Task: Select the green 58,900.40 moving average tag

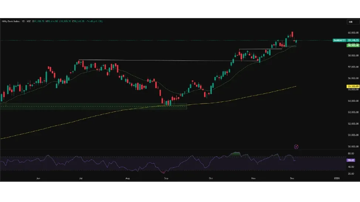Action: coord(353,45)
